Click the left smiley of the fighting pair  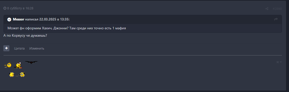pos(12,75)
